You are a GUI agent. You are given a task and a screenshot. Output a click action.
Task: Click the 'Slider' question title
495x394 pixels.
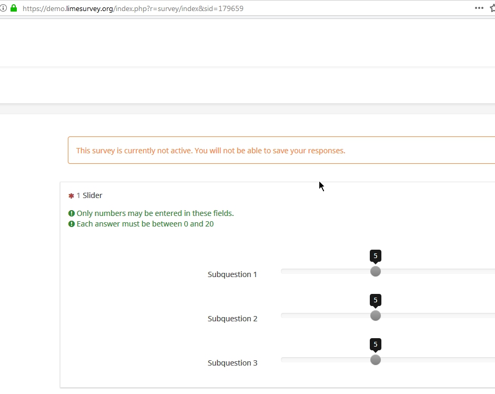coord(93,195)
